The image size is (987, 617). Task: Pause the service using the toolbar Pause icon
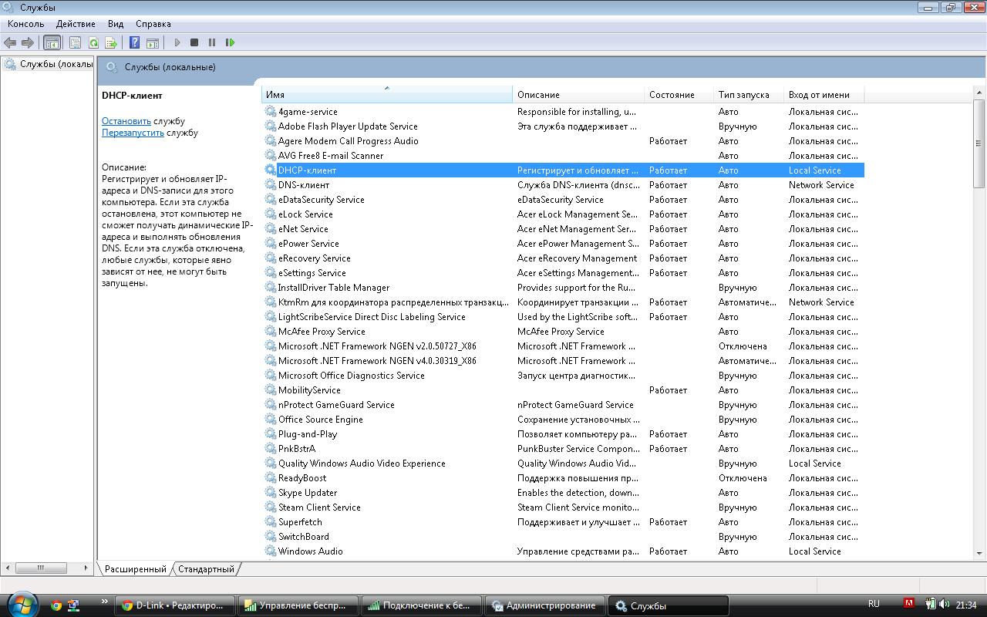[x=212, y=42]
